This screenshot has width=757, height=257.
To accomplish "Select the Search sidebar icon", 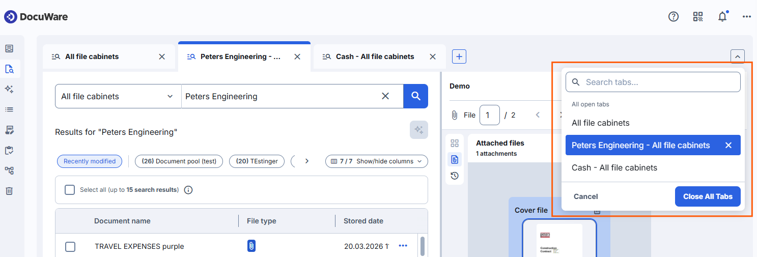I will 9,69.
